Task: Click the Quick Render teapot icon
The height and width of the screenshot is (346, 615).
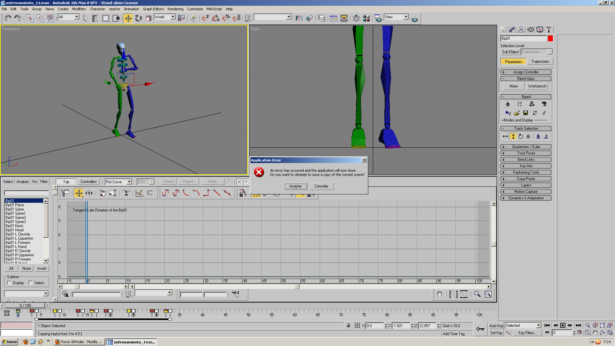Action: pyautogui.click(x=414, y=19)
